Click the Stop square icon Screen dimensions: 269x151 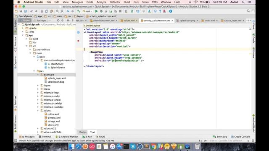click(x=120, y=11)
